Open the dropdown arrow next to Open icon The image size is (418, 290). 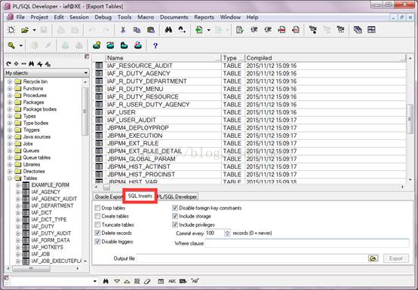pos(34,30)
